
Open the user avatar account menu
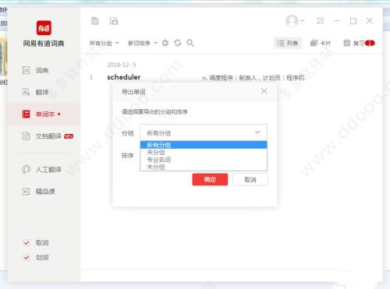(295, 21)
